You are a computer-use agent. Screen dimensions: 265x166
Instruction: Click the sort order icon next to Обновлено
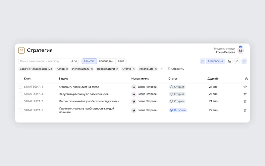pos(202,61)
